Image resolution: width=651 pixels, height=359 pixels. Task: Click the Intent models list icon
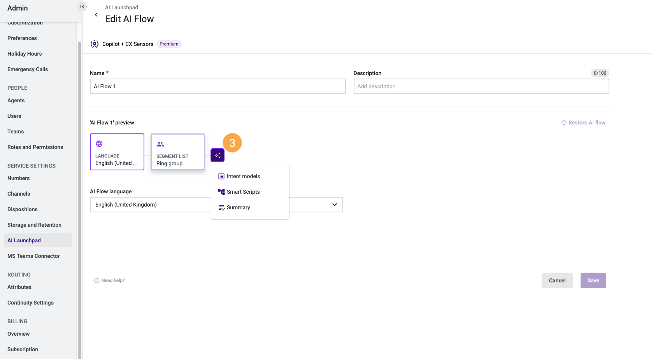tap(221, 176)
